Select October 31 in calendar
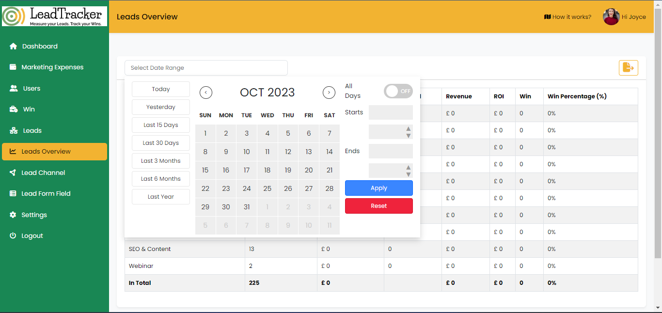The image size is (662, 313). [247, 207]
